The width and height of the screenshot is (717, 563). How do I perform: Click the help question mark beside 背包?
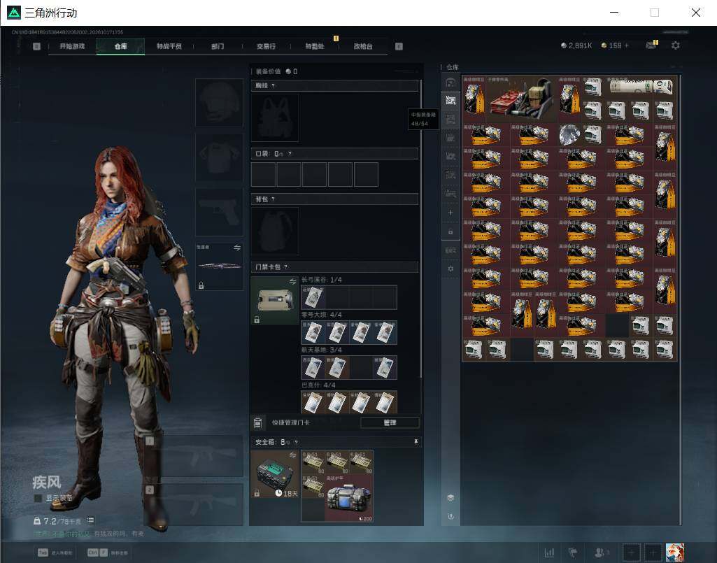273,199
